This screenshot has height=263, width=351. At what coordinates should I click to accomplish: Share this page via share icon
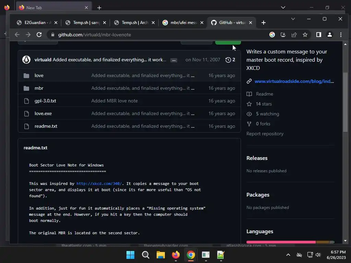[x=294, y=35]
